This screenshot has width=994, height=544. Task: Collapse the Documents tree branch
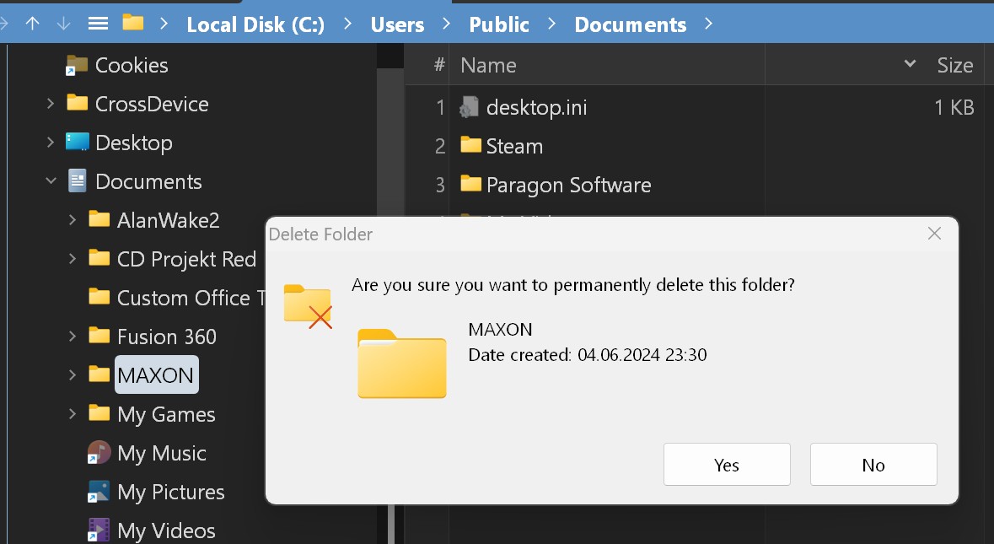pyautogui.click(x=51, y=180)
